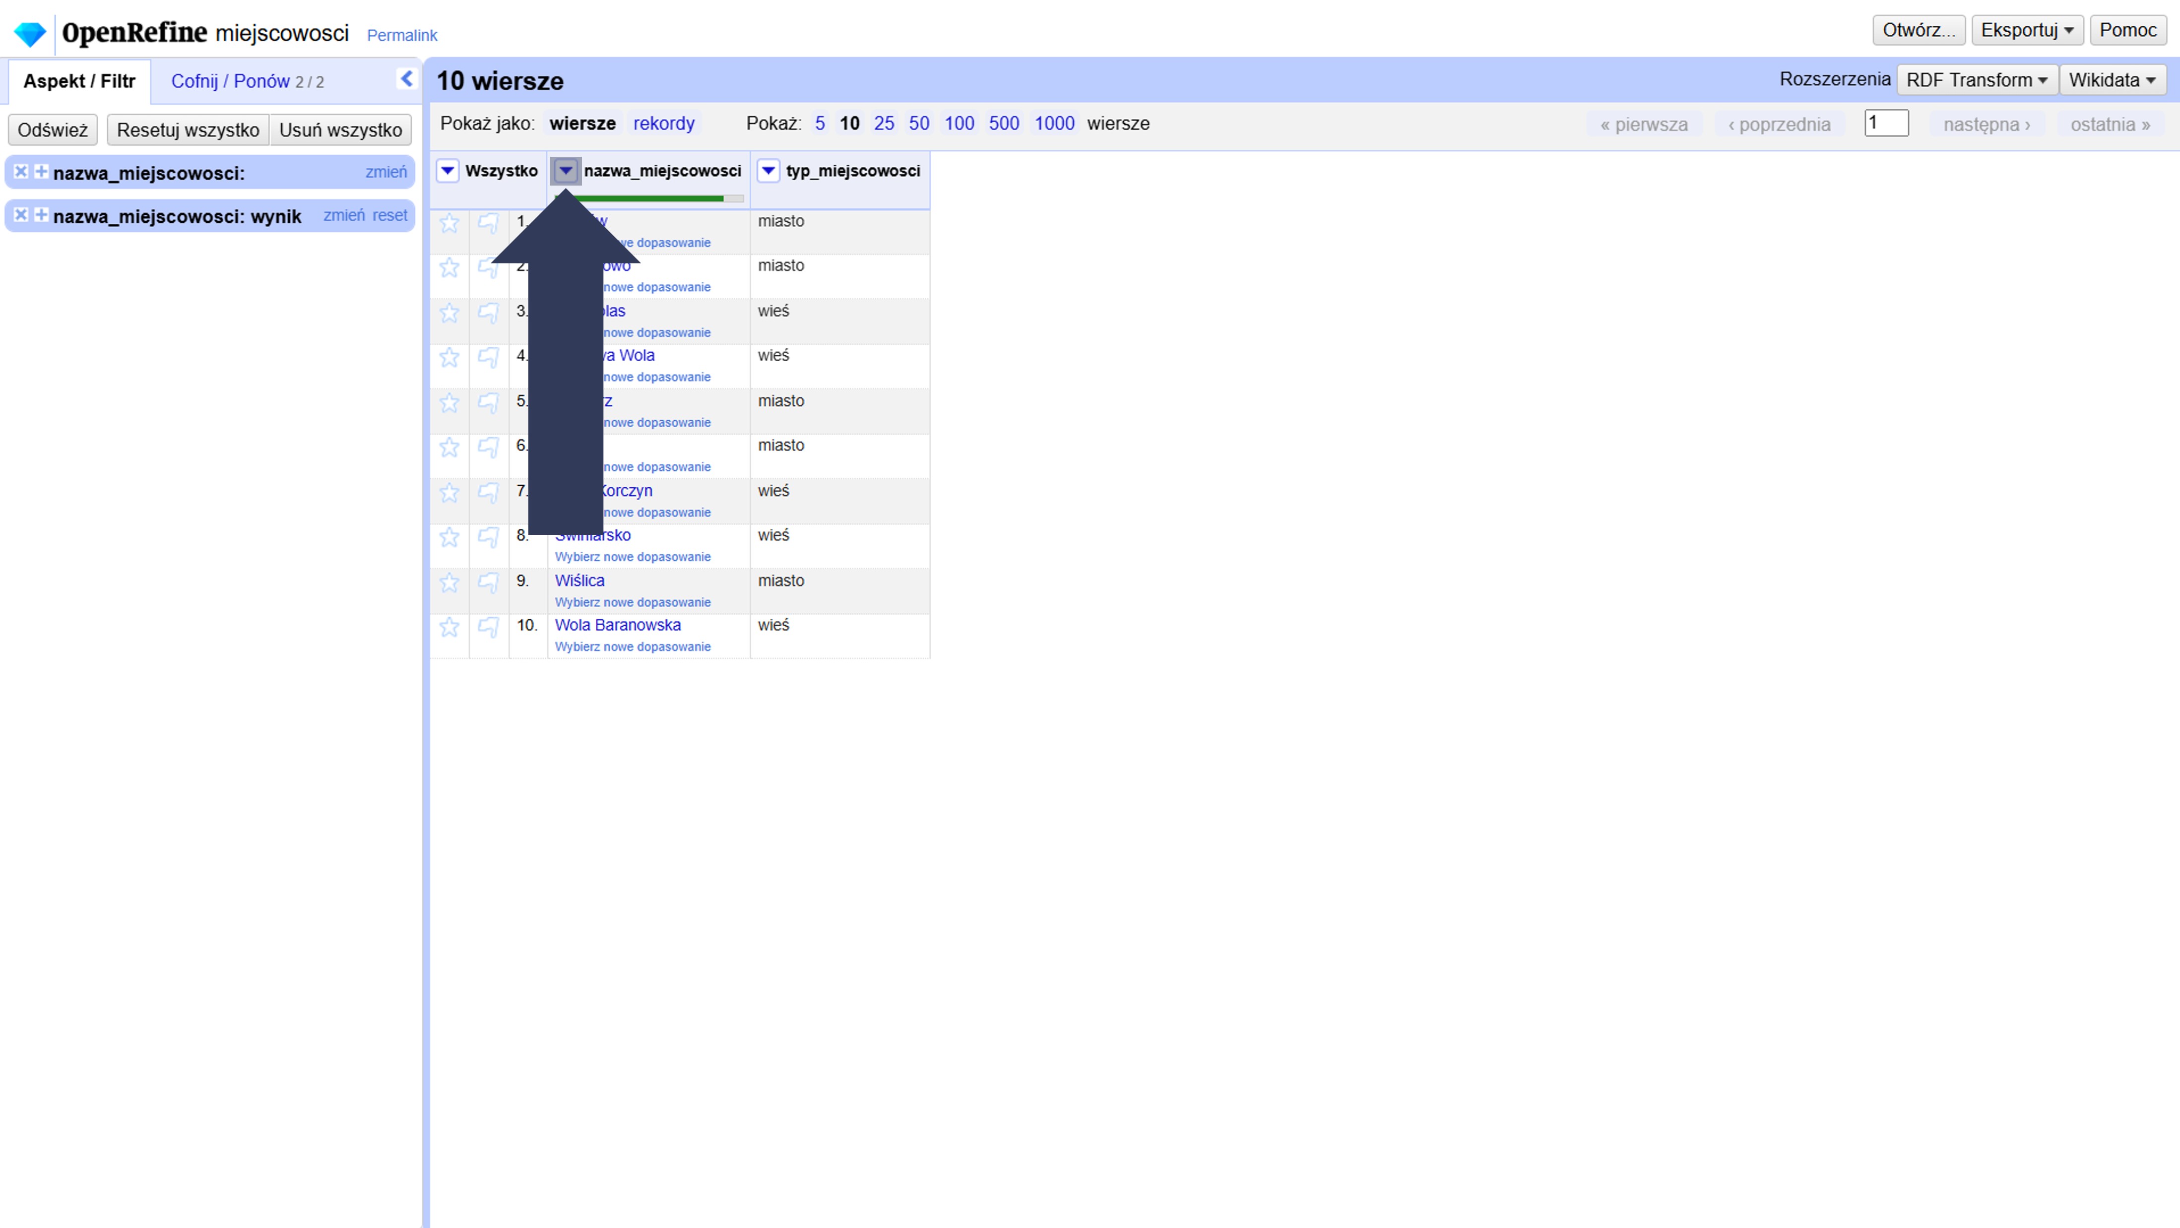The height and width of the screenshot is (1228, 2180).
Task: Open the Wikidata extension menu
Action: click(x=2112, y=79)
